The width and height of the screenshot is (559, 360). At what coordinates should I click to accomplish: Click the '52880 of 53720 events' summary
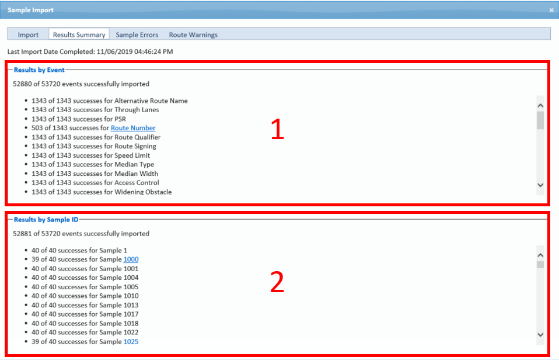click(81, 84)
